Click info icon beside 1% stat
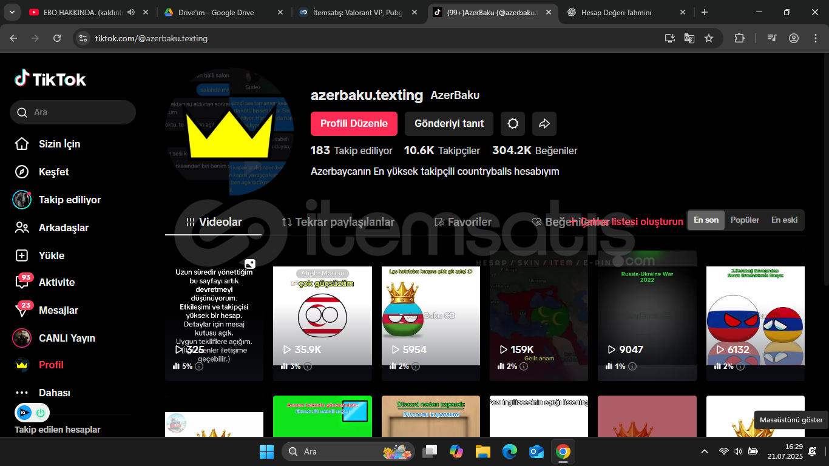Screen dimensions: 829x466 [632, 366]
